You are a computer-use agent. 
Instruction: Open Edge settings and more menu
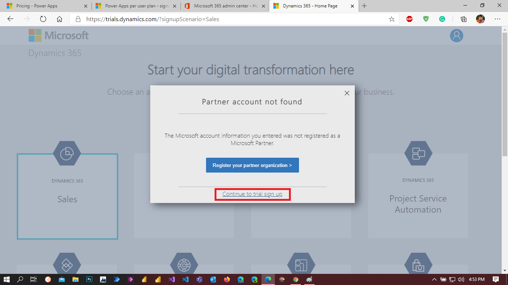coord(497,19)
